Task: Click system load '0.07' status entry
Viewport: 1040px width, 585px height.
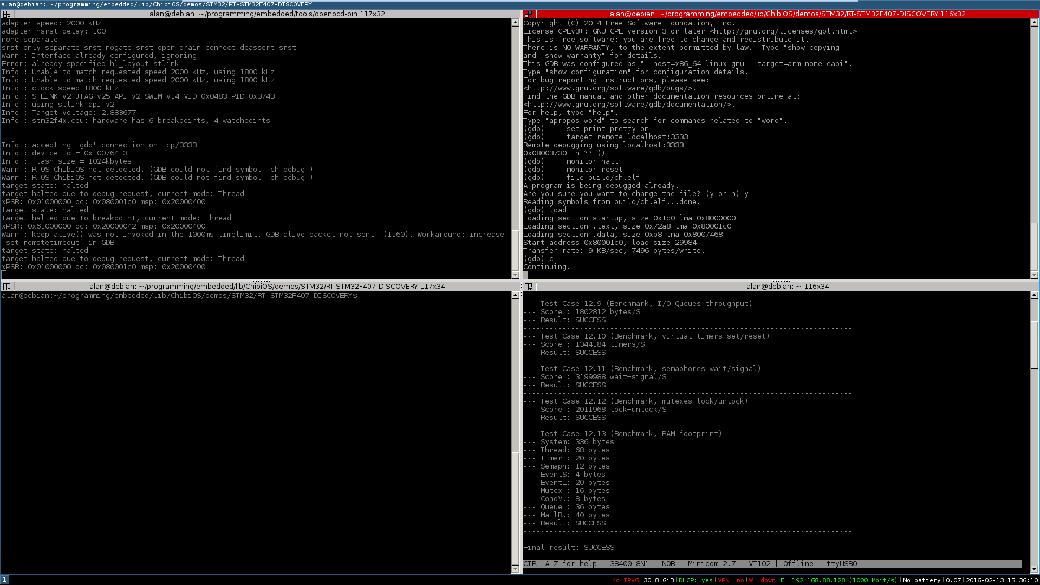Action: click(953, 580)
